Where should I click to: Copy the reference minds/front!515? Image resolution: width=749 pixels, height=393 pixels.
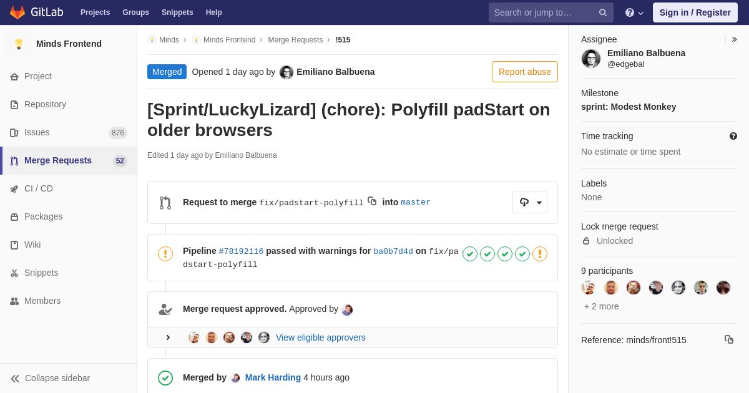click(x=729, y=339)
